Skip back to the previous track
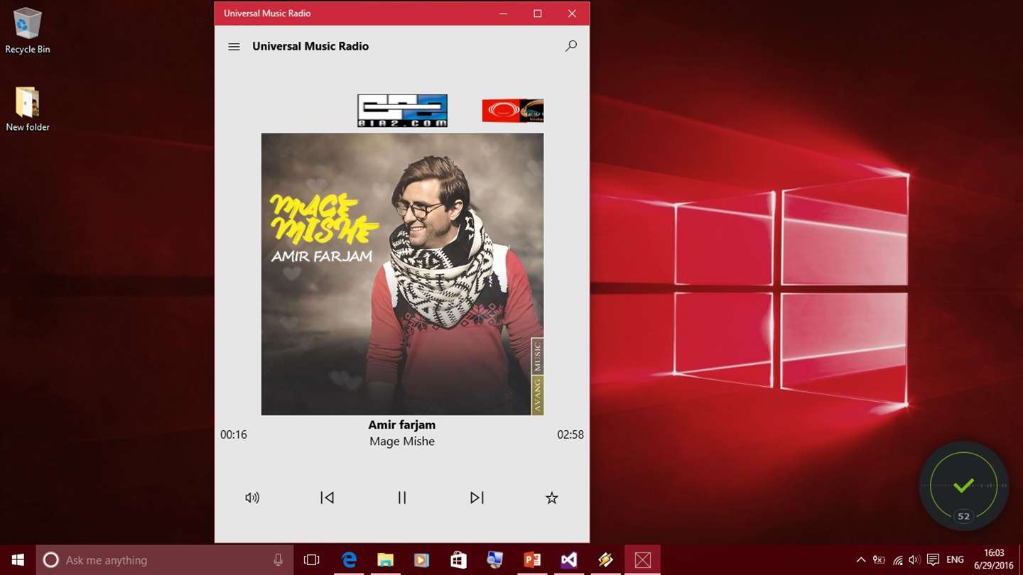 pos(327,498)
